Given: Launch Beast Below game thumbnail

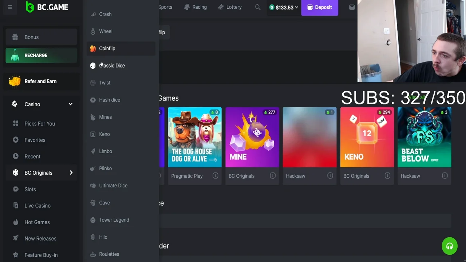Looking at the screenshot, I should (424, 137).
